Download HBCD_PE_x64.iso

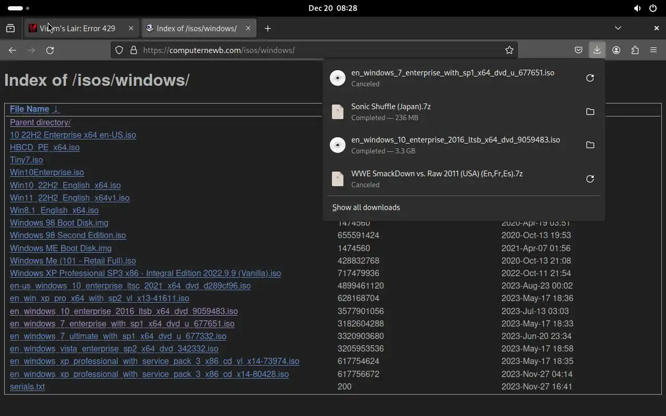(x=45, y=148)
